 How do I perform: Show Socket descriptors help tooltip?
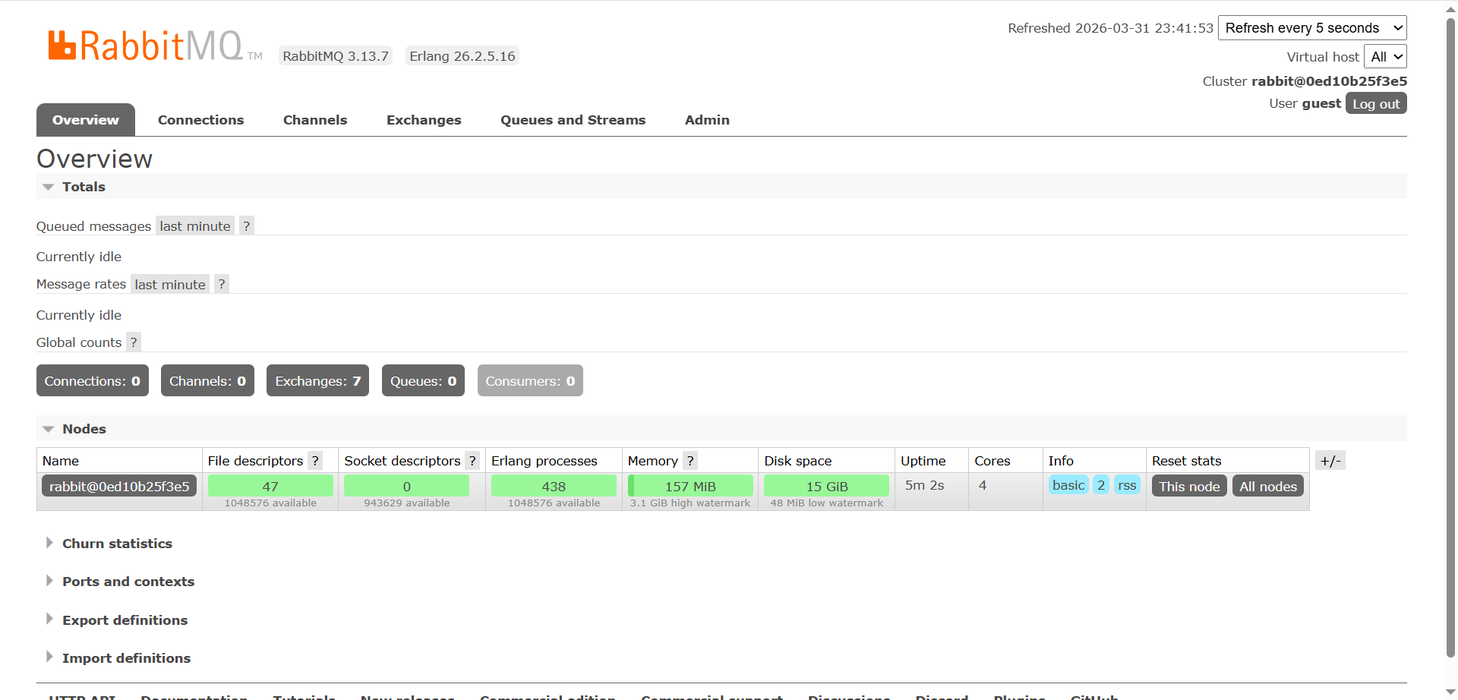click(x=472, y=461)
